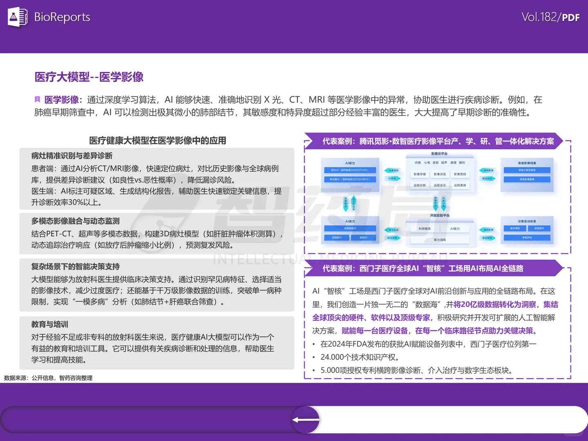Switch to the 放射 tab in 影像云平台

pos(436,163)
